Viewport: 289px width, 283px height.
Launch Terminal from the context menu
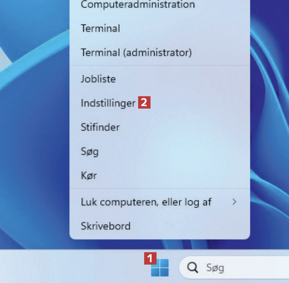pos(160,28)
